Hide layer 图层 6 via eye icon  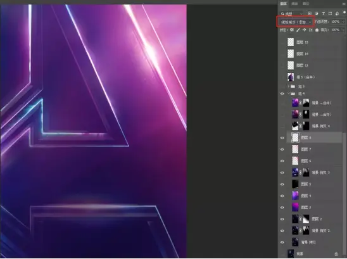pos(282,161)
